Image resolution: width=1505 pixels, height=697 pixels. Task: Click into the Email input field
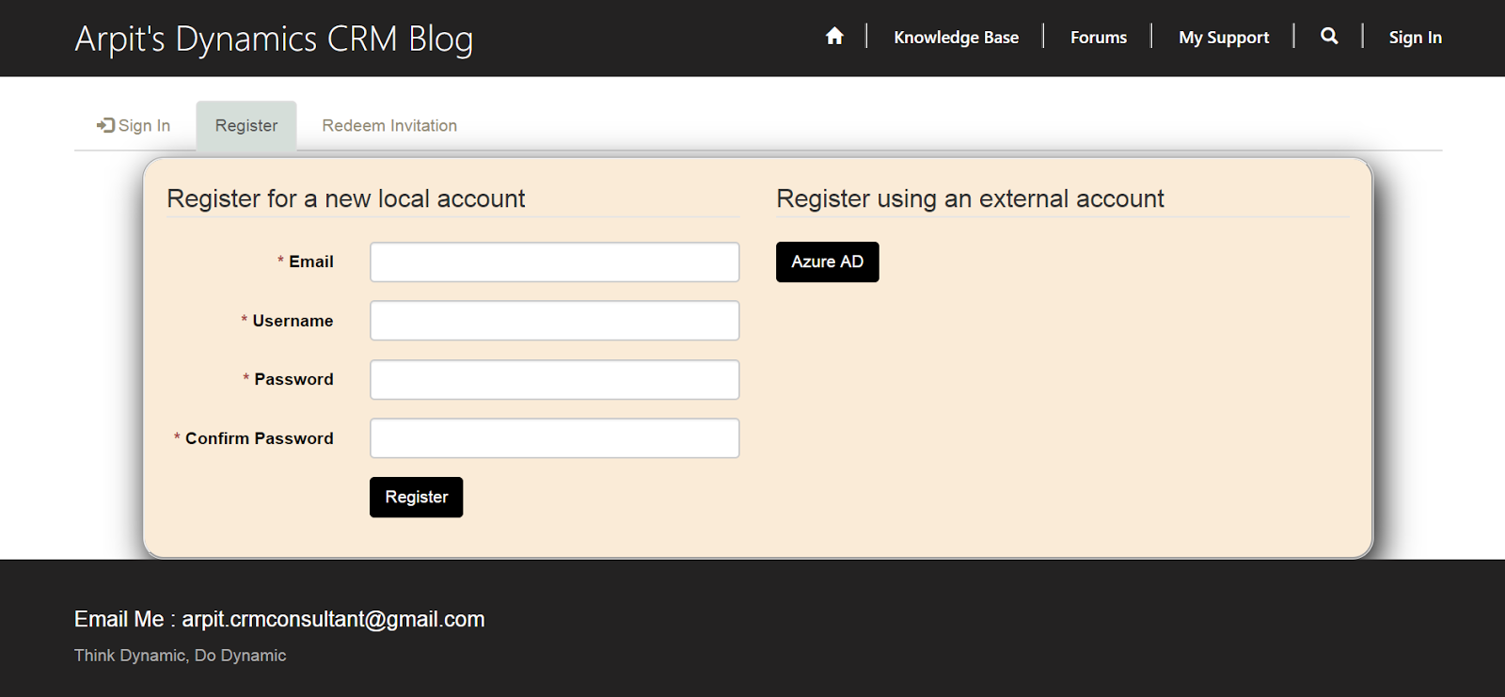554,262
